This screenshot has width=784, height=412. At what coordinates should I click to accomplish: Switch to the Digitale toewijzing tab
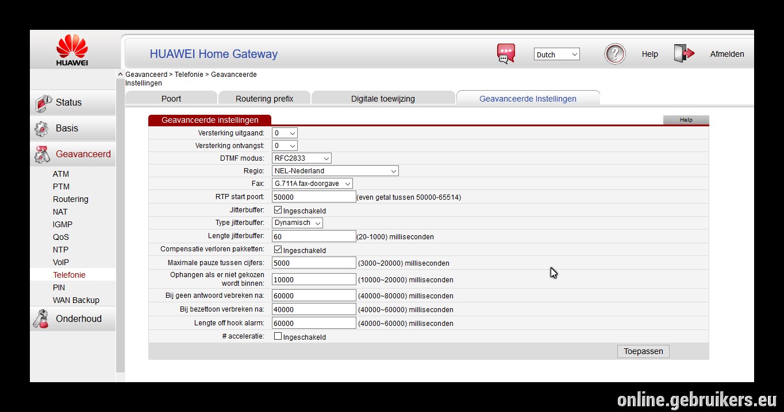pyautogui.click(x=383, y=98)
